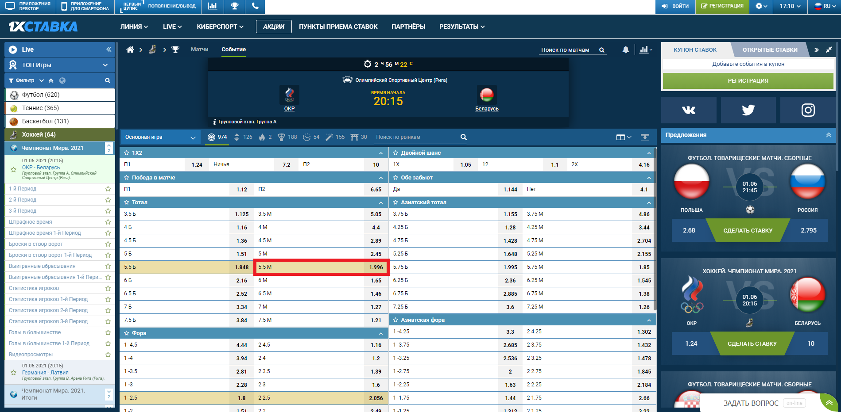Favorite the 1-й Период star
841x412 pixels.
pos(108,189)
